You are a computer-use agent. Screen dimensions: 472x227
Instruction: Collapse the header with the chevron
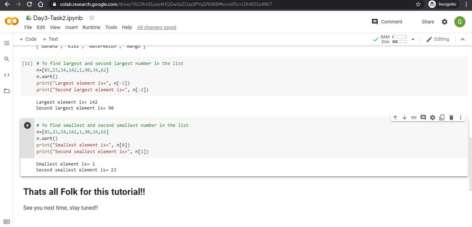pyautogui.click(x=463, y=39)
